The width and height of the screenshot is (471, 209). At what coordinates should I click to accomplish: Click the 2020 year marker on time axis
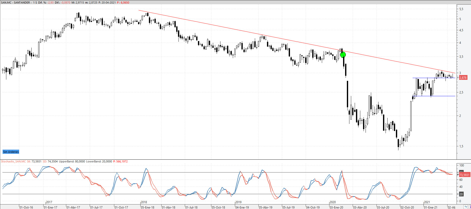coord(333,202)
